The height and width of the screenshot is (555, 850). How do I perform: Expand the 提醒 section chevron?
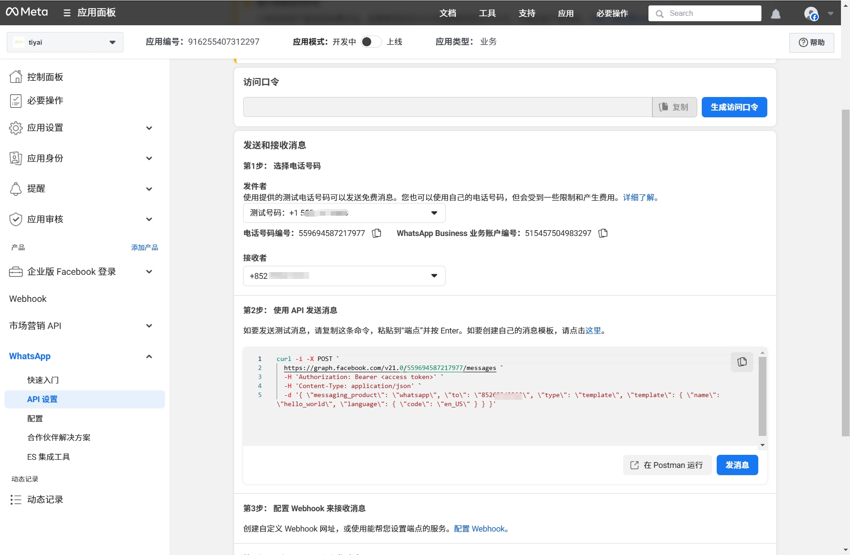pos(149,189)
